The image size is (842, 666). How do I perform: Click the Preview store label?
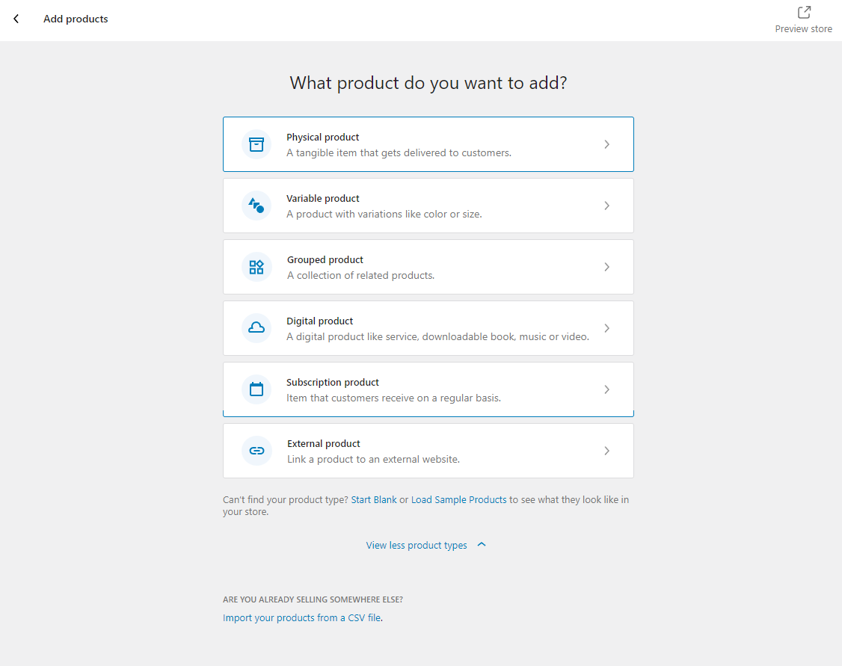pyautogui.click(x=803, y=28)
